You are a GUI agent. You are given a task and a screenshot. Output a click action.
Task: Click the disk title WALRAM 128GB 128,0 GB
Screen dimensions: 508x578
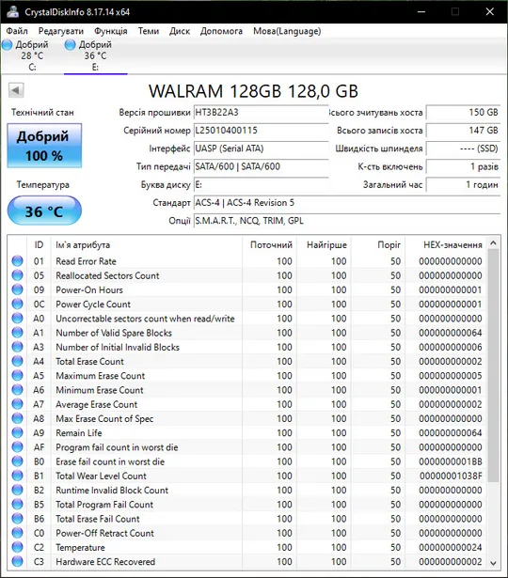pyautogui.click(x=253, y=91)
